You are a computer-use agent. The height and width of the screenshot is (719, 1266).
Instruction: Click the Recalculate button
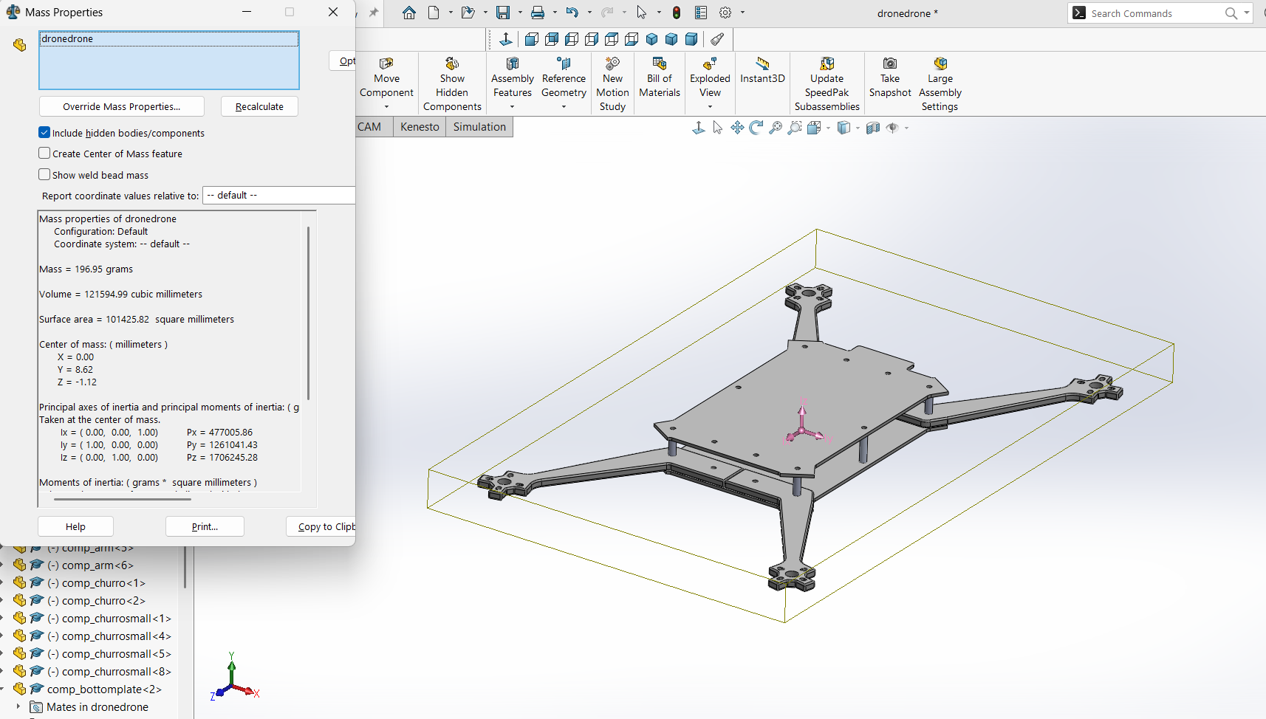(x=259, y=107)
